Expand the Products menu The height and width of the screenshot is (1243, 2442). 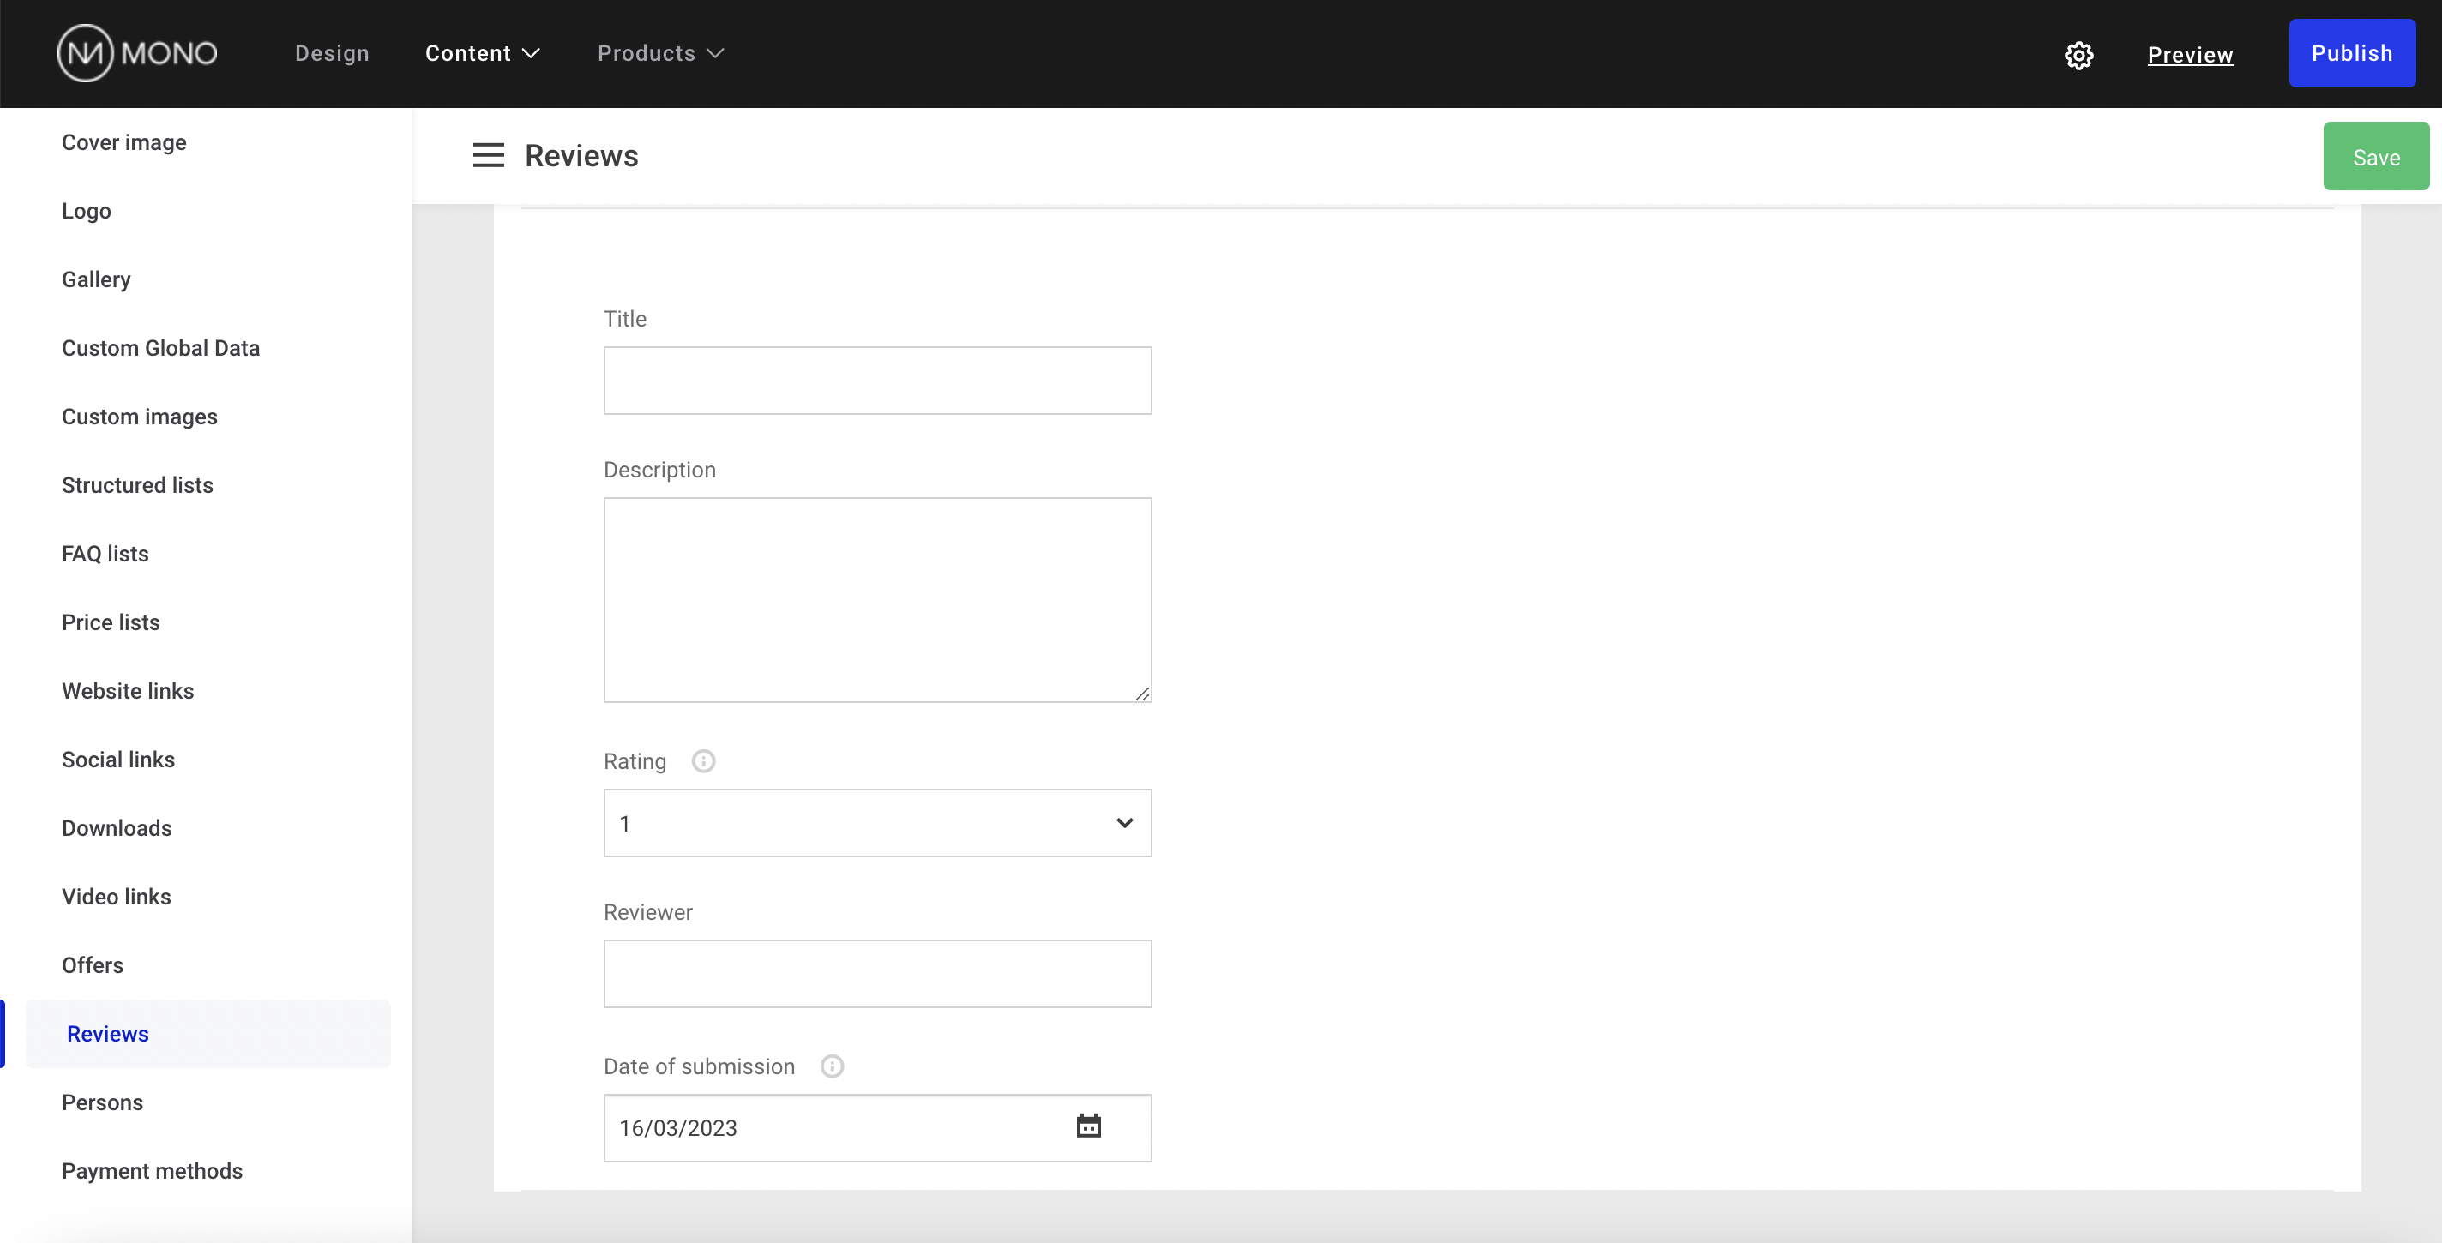coord(661,53)
